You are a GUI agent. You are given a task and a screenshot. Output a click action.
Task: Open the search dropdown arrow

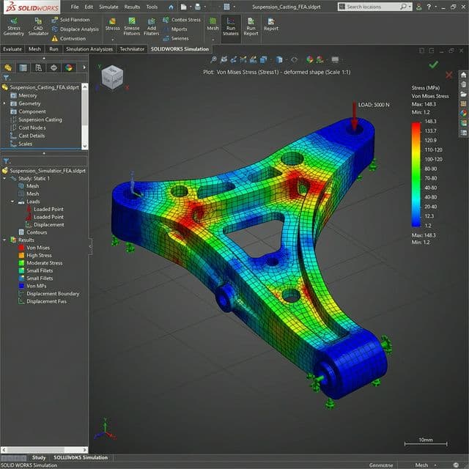pyautogui.click(x=410, y=7)
